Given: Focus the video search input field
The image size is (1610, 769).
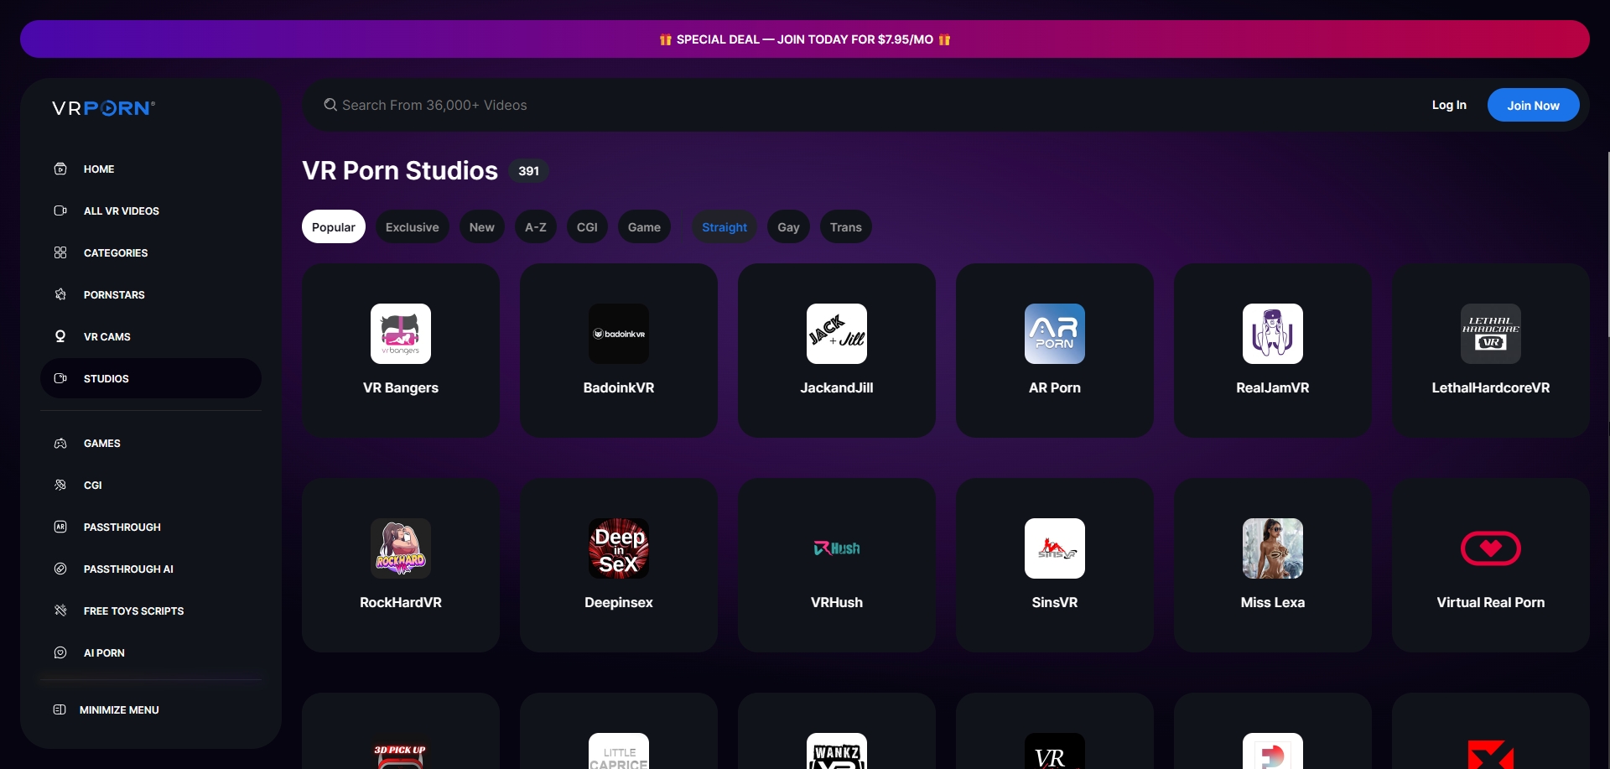Looking at the screenshot, I should [x=755, y=105].
